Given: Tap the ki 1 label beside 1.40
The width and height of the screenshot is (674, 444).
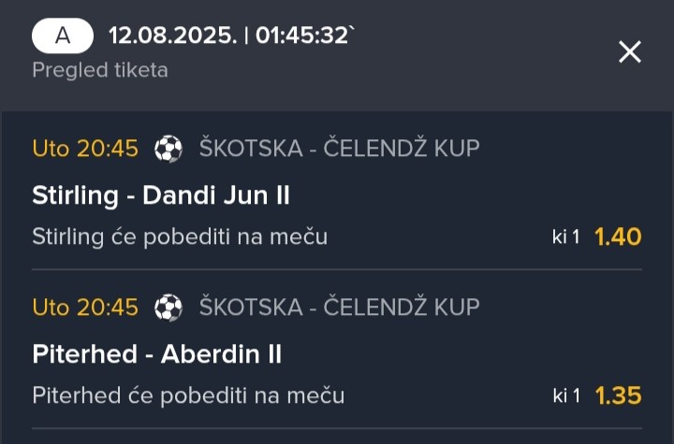Looking at the screenshot, I should click(x=566, y=236).
